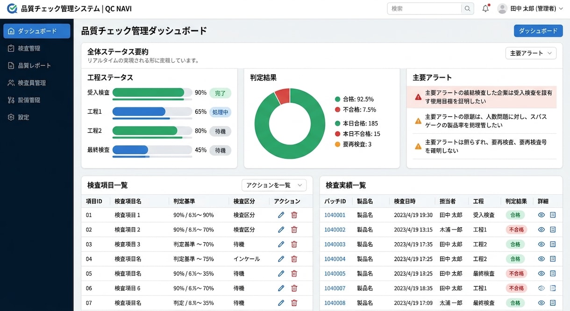Click the 工程1 65% progress bar
Screen dimensions: 570x311
tap(152, 112)
